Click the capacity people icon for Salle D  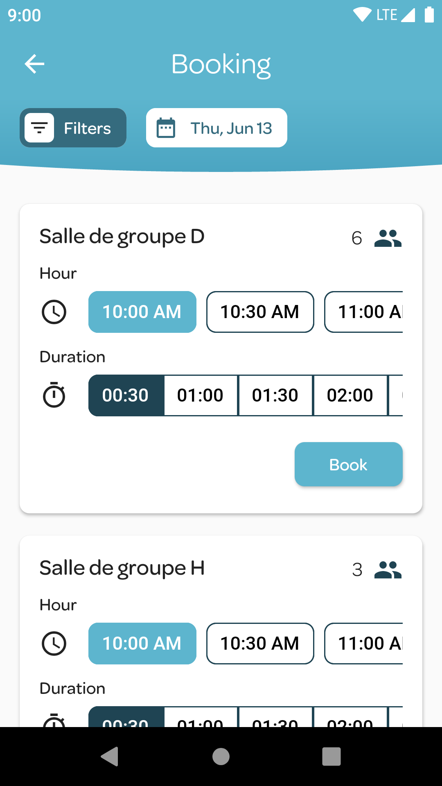[388, 238]
